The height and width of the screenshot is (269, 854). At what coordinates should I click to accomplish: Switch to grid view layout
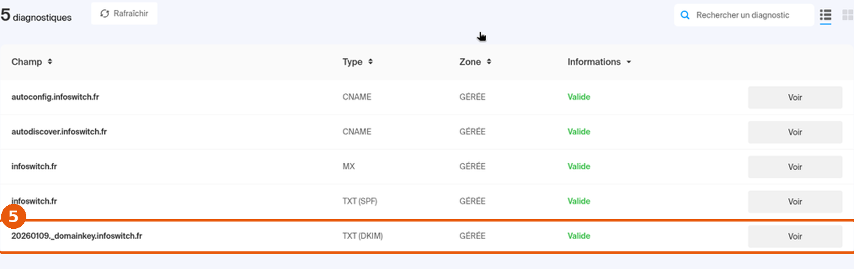click(847, 15)
